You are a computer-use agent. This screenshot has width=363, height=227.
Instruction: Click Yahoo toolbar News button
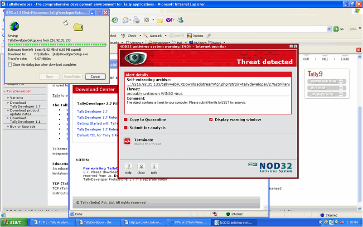click(x=214, y=43)
